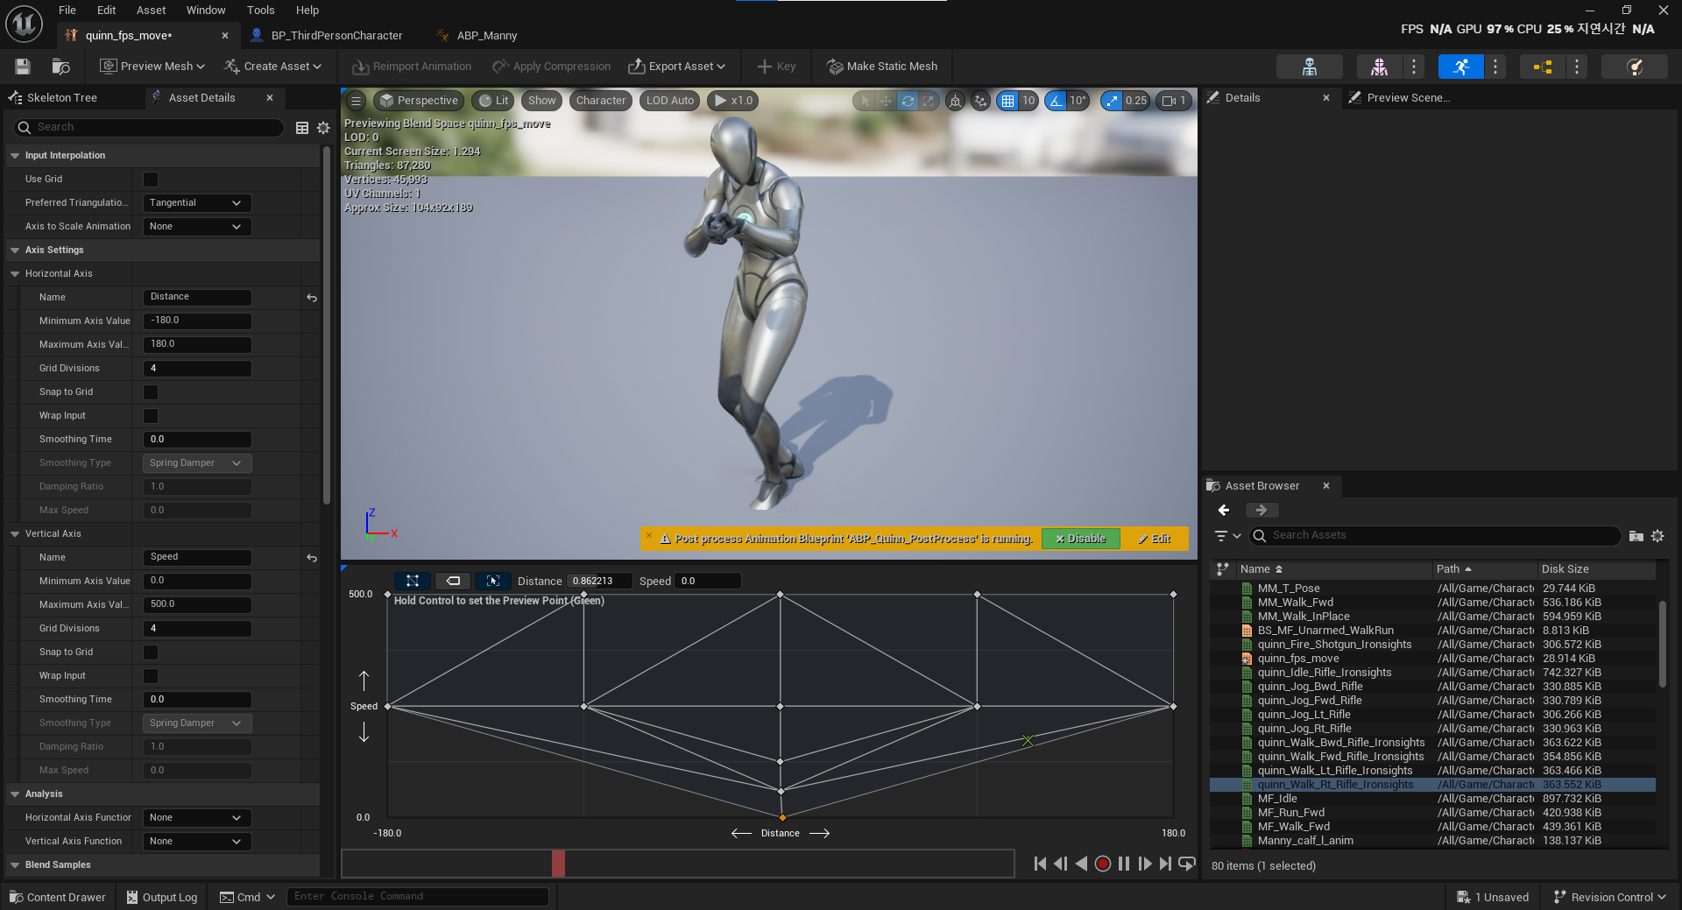Toggle grid snapping in the viewport toolbar
The height and width of the screenshot is (910, 1682).
1007,101
